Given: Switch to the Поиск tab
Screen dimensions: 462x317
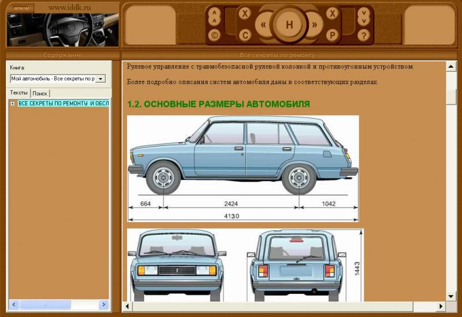Looking at the screenshot, I should 40,93.
